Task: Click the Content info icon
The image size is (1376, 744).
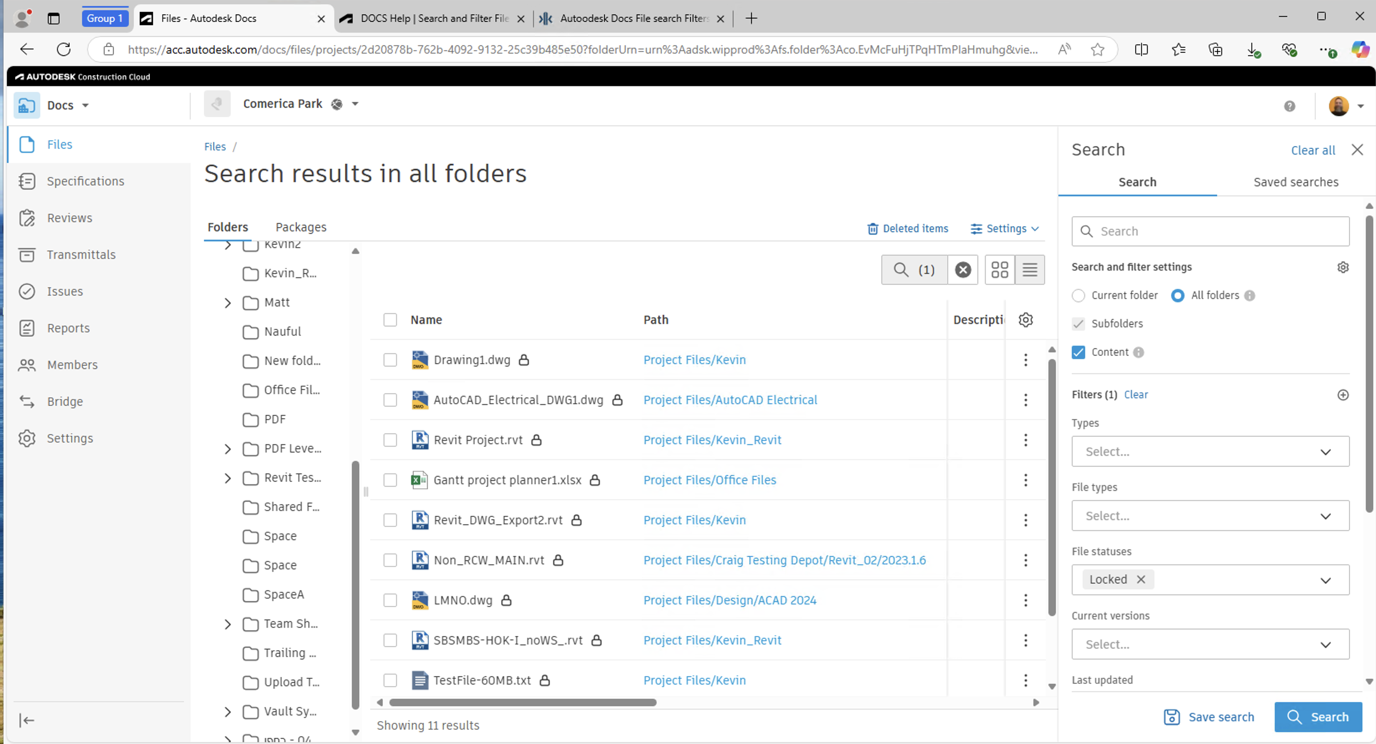Action: 1138,352
